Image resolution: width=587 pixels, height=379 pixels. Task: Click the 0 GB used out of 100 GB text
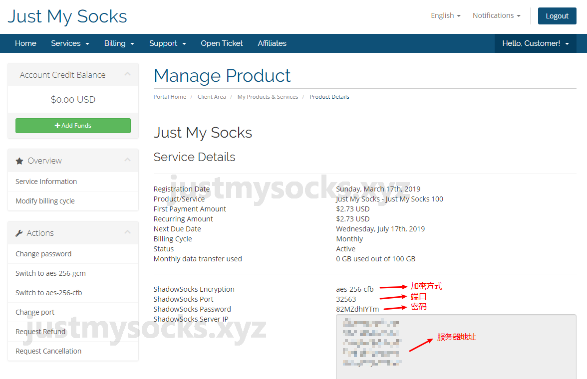coord(375,259)
